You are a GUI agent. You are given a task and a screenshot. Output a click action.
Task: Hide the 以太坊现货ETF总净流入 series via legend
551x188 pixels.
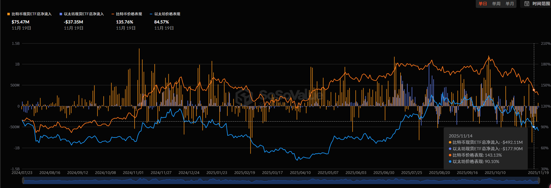coord(84,14)
